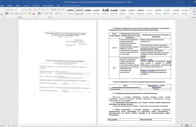Apply the Обычный style
The image size is (196, 127).
tap(79, 11)
